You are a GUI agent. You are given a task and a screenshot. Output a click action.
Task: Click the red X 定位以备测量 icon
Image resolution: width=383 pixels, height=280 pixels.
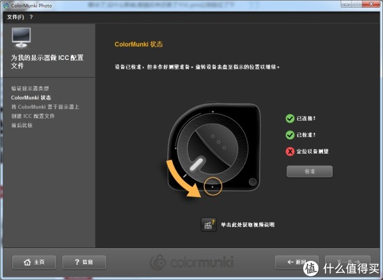coord(290,151)
